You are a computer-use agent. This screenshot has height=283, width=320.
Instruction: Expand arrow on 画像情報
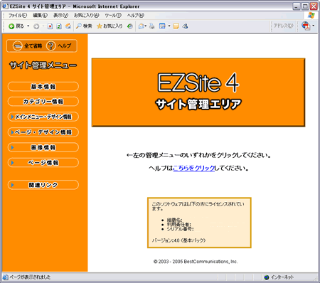tap(12, 147)
